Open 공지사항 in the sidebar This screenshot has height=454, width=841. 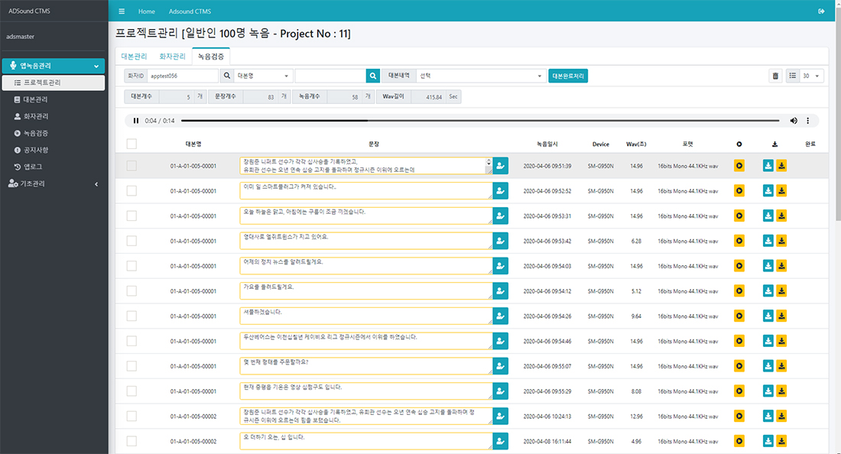[53, 150]
